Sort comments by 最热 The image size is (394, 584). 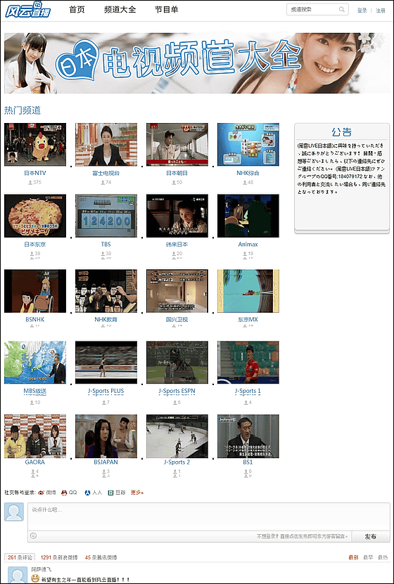[383, 557]
